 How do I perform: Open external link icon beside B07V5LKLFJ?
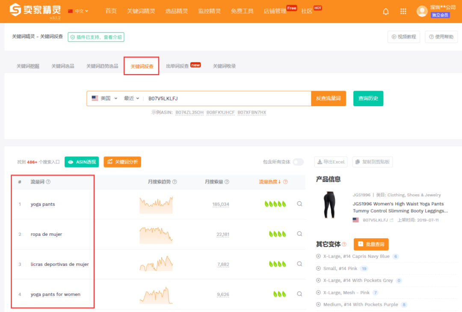pos(391,220)
